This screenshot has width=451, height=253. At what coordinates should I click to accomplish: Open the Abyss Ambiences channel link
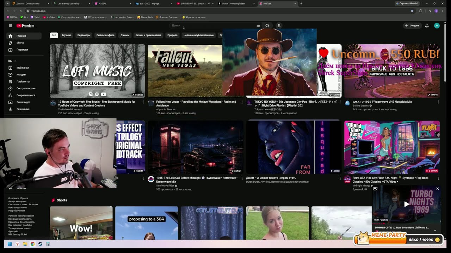click(166, 109)
